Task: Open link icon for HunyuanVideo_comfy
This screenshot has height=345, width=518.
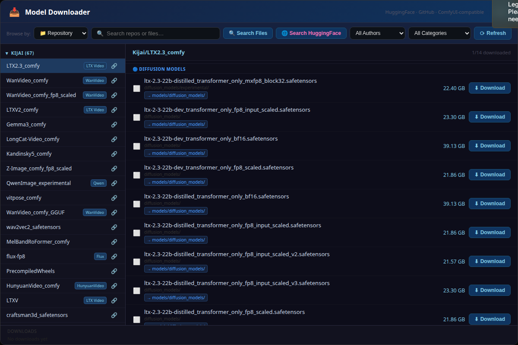Action: [x=114, y=286]
